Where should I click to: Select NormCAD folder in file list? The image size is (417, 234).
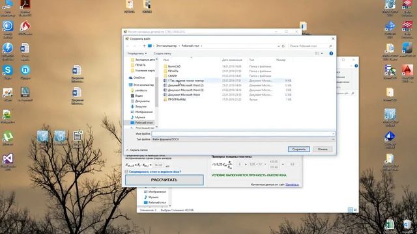point(174,66)
